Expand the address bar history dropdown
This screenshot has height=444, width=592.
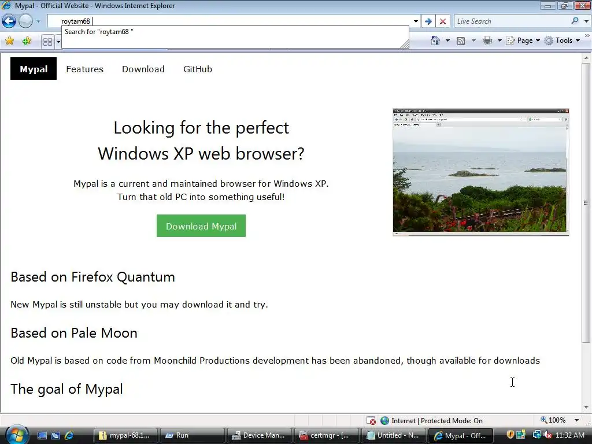(416, 21)
